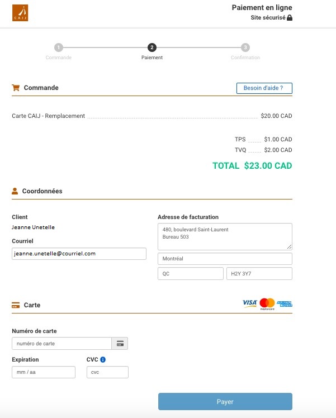Select step 3 Confirmation

[245, 48]
